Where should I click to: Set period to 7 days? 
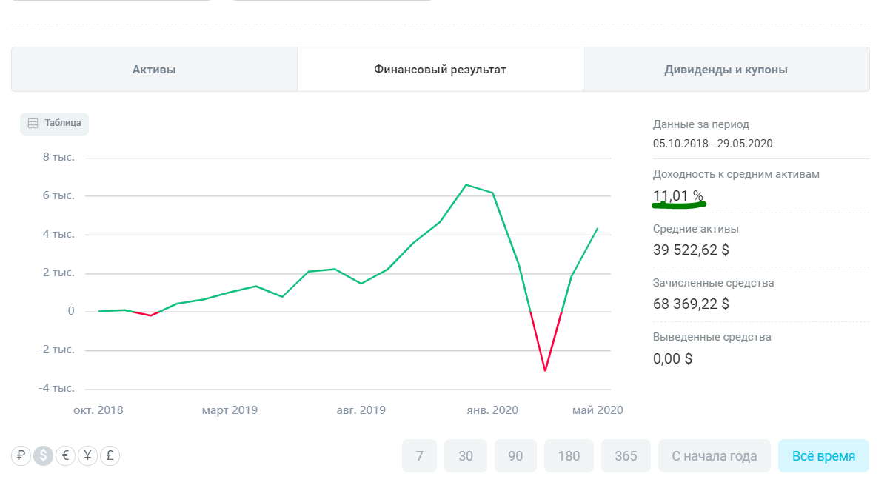pos(419,456)
